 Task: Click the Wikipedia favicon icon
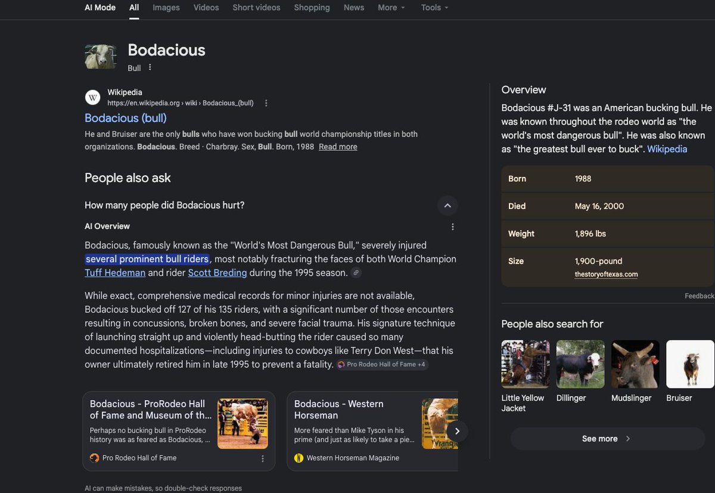[x=93, y=97]
